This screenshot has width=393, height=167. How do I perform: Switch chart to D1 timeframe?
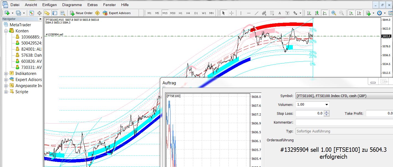196,13
